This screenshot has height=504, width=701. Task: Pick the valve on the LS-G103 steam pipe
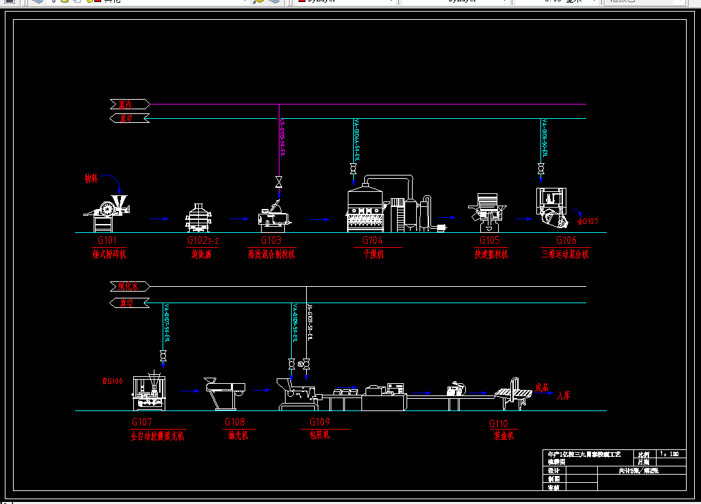(x=279, y=182)
